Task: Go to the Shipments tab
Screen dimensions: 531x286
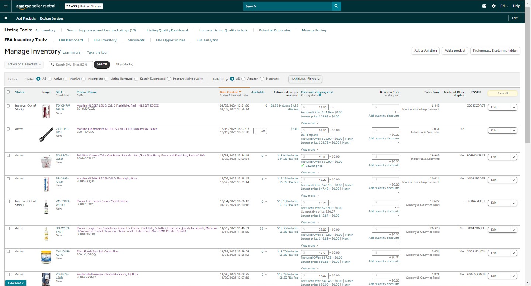Action: [x=136, y=40]
